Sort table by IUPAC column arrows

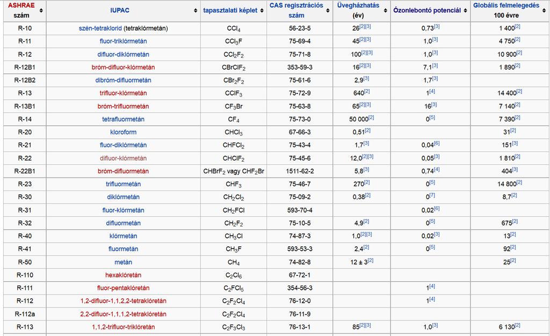click(196, 11)
